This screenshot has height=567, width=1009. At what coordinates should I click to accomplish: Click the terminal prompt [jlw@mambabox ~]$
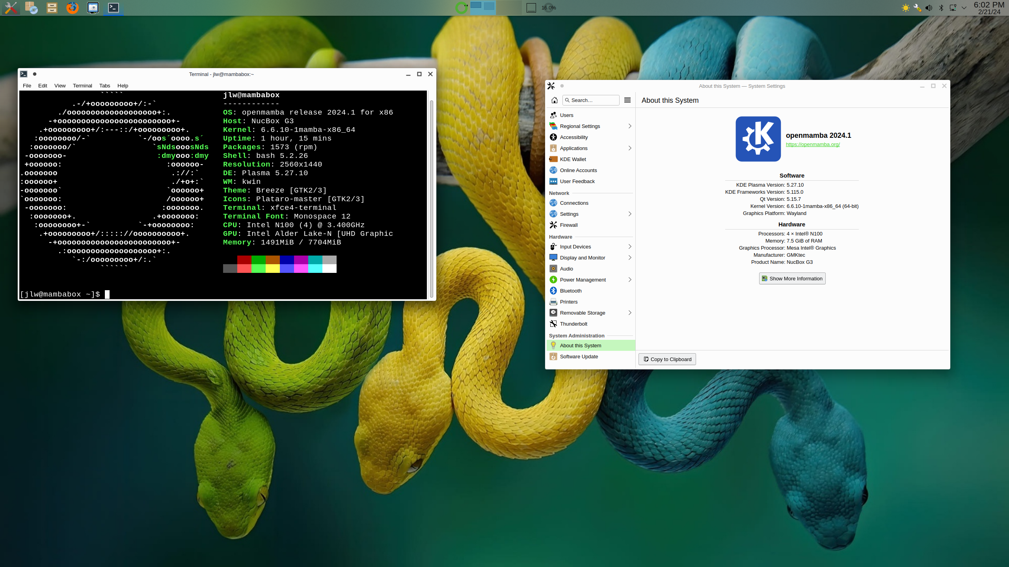[x=60, y=294]
